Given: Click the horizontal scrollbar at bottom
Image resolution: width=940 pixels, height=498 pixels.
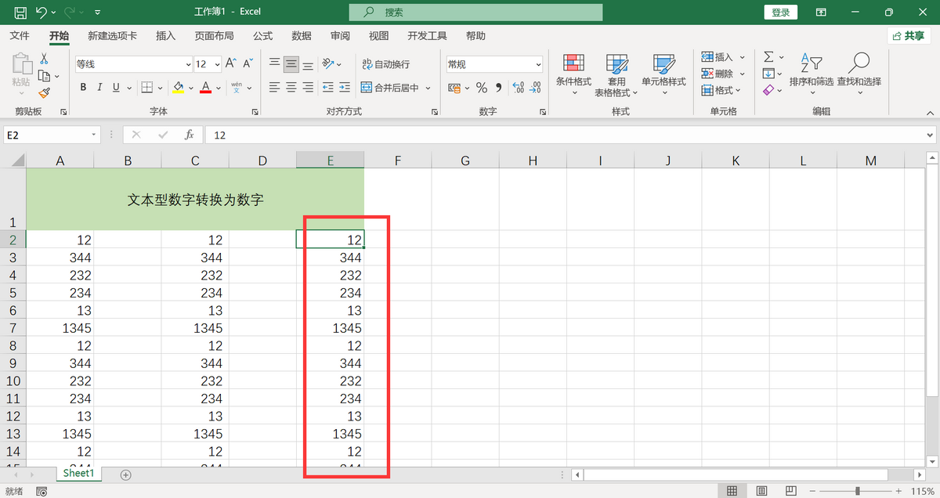Looking at the screenshot, I should [736, 475].
